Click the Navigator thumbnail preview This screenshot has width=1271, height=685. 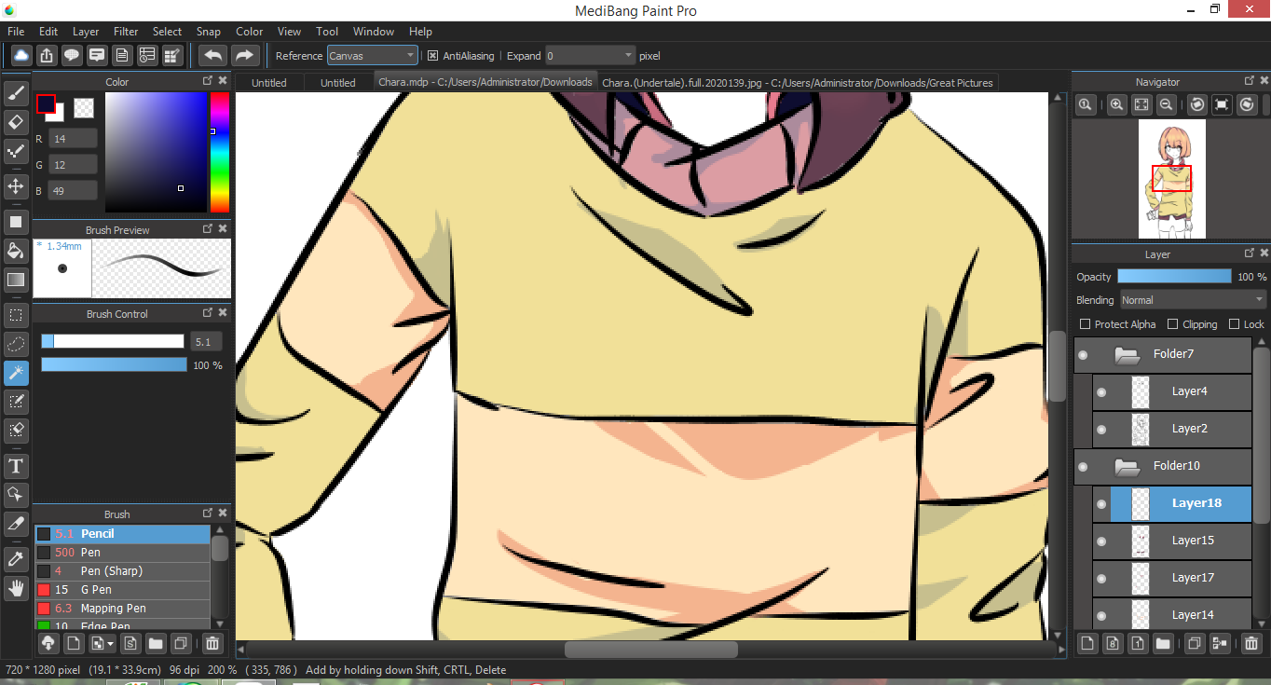point(1172,179)
